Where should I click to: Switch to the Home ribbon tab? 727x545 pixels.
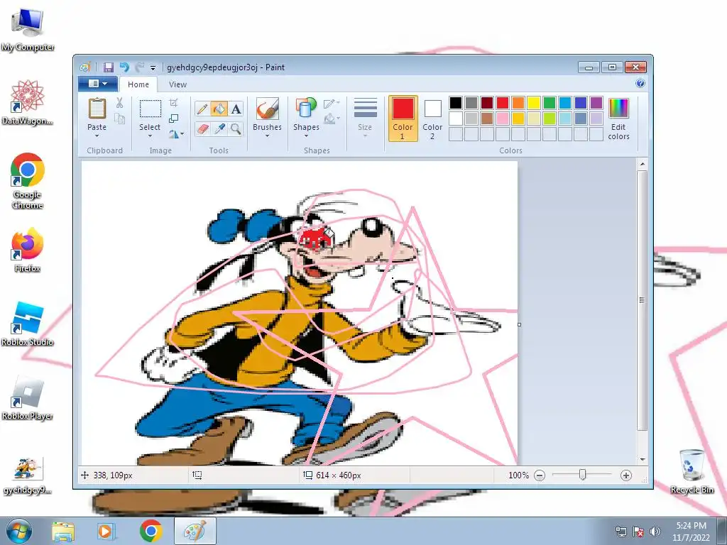[138, 84]
